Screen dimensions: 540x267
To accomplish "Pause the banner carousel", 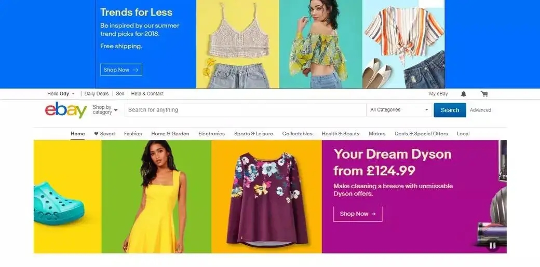I will pos(492,245).
